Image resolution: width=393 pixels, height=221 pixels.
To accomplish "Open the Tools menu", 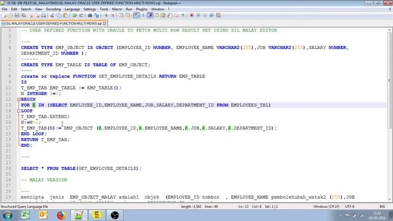I will (104, 9).
